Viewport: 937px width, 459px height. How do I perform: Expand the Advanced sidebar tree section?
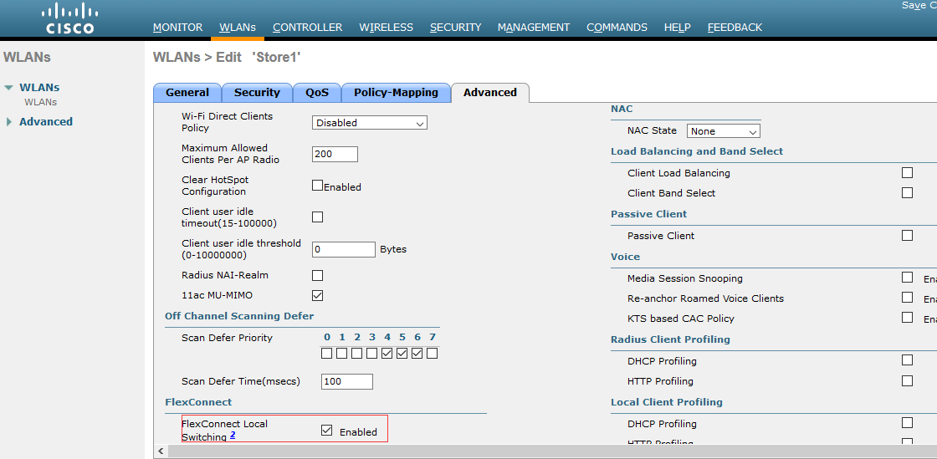coord(9,122)
